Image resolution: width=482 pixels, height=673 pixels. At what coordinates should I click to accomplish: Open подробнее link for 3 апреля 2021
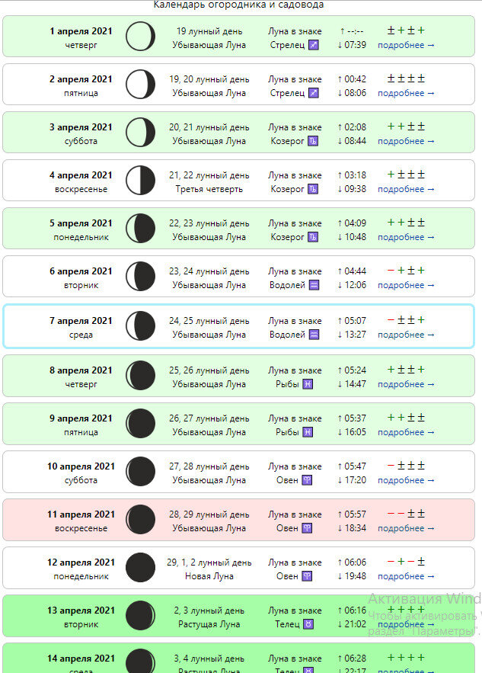point(406,141)
